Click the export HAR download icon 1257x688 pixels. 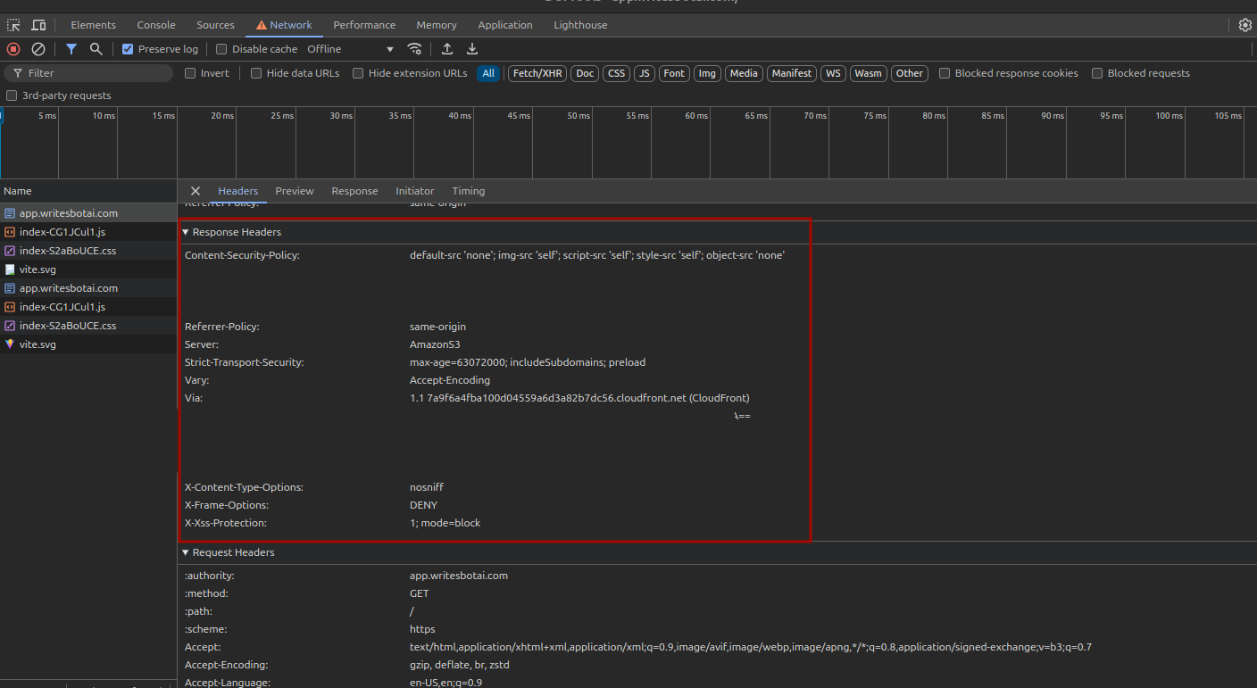click(x=472, y=49)
